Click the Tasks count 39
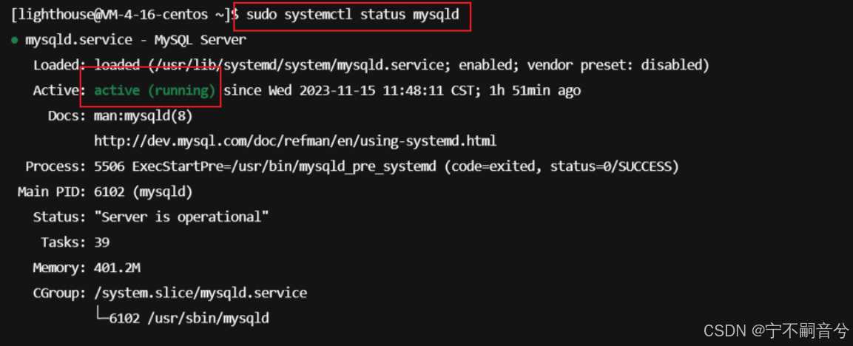This screenshot has height=346, width=853. click(x=102, y=242)
